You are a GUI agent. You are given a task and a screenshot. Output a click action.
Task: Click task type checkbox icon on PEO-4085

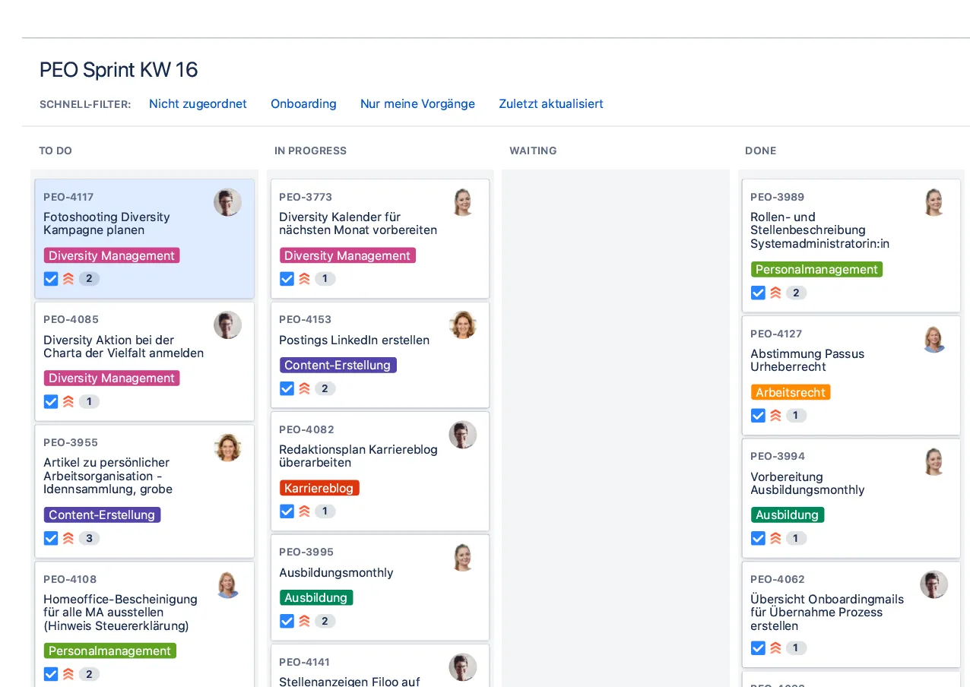coord(51,401)
